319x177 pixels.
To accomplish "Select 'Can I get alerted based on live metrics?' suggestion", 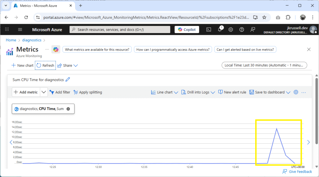I will (x=245, y=50).
